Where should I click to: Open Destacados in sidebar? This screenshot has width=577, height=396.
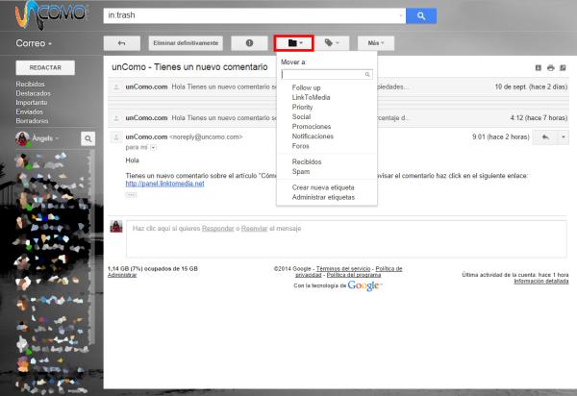[x=33, y=93]
